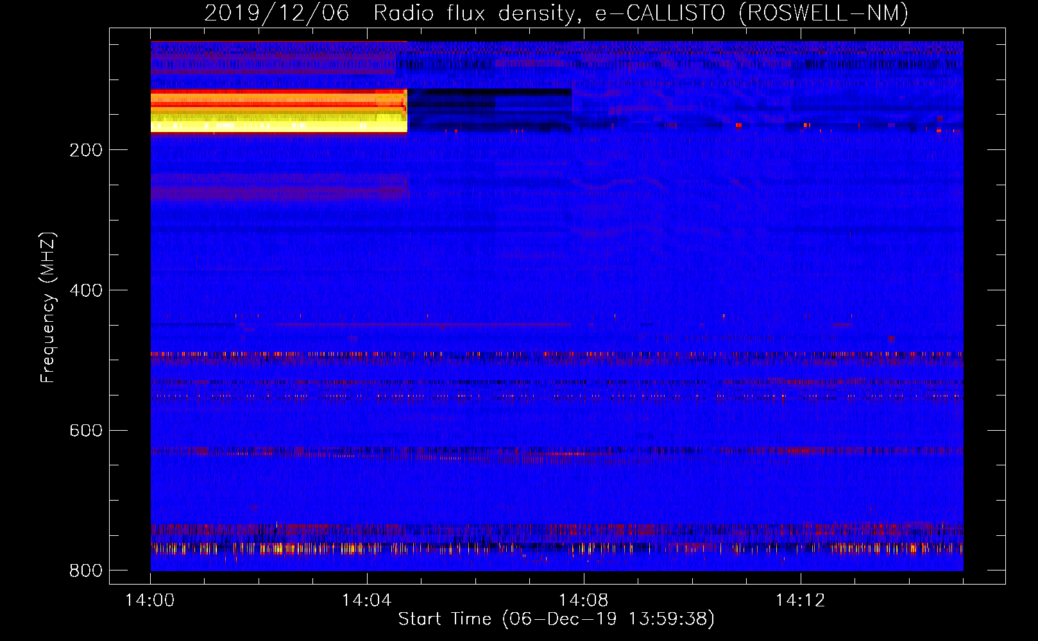
Task: Click the 800 frequency tick label
Action: pos(86,570)
